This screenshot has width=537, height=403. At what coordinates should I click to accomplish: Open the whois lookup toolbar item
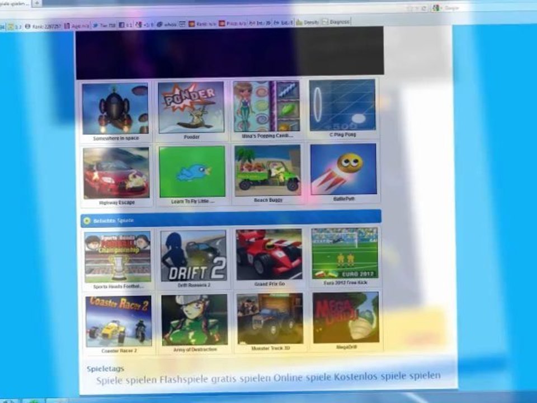click(167, 24)
